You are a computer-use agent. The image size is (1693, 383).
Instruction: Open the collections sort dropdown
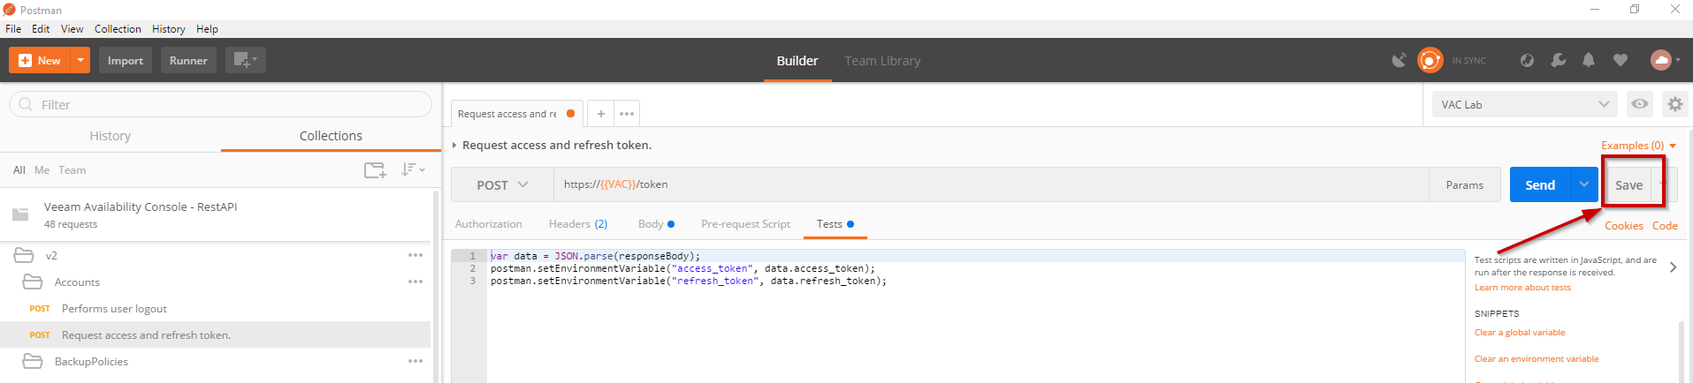pos(413,169)
